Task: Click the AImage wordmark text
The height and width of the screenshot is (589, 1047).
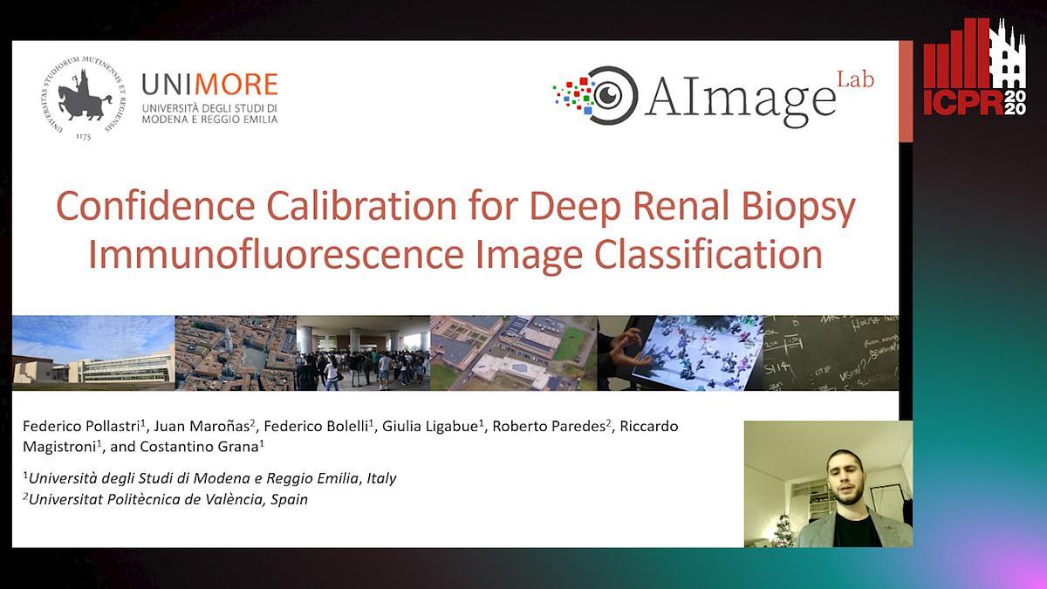Action: click(740, 99)
